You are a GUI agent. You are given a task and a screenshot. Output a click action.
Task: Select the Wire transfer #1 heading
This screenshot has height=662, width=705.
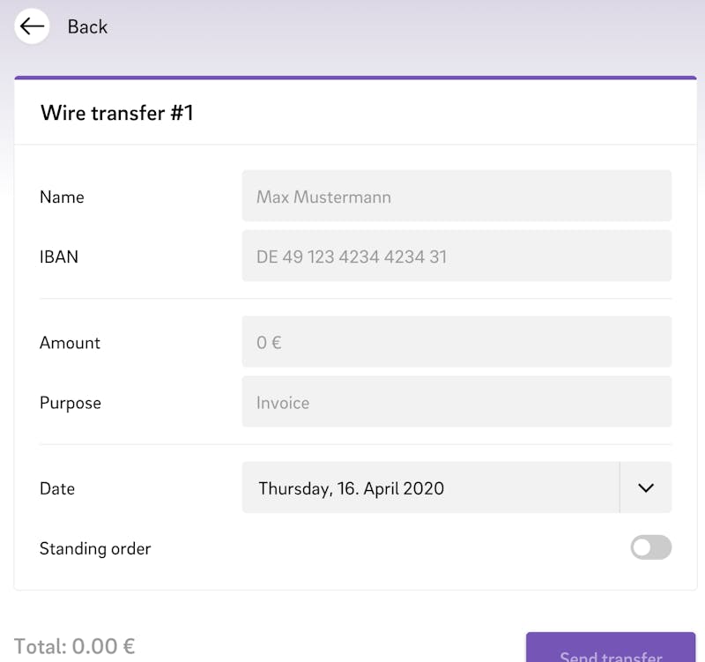(x=117, y=113)
